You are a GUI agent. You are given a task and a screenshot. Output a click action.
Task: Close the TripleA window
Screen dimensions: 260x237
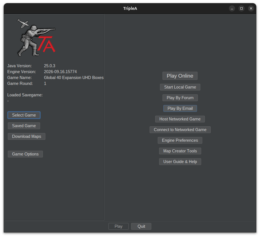tap(251, 8)
